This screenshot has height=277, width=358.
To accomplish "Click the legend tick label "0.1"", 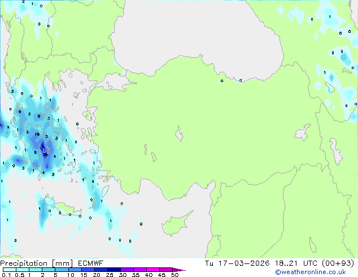I will [x=6, y=275].
